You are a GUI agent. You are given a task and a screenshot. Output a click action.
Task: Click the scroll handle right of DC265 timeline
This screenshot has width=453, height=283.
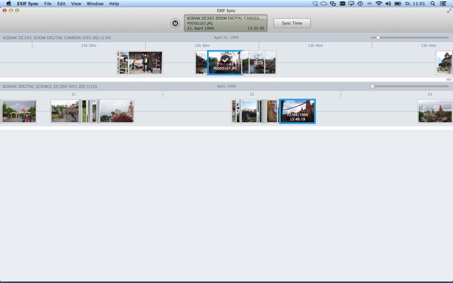[448, 79]
